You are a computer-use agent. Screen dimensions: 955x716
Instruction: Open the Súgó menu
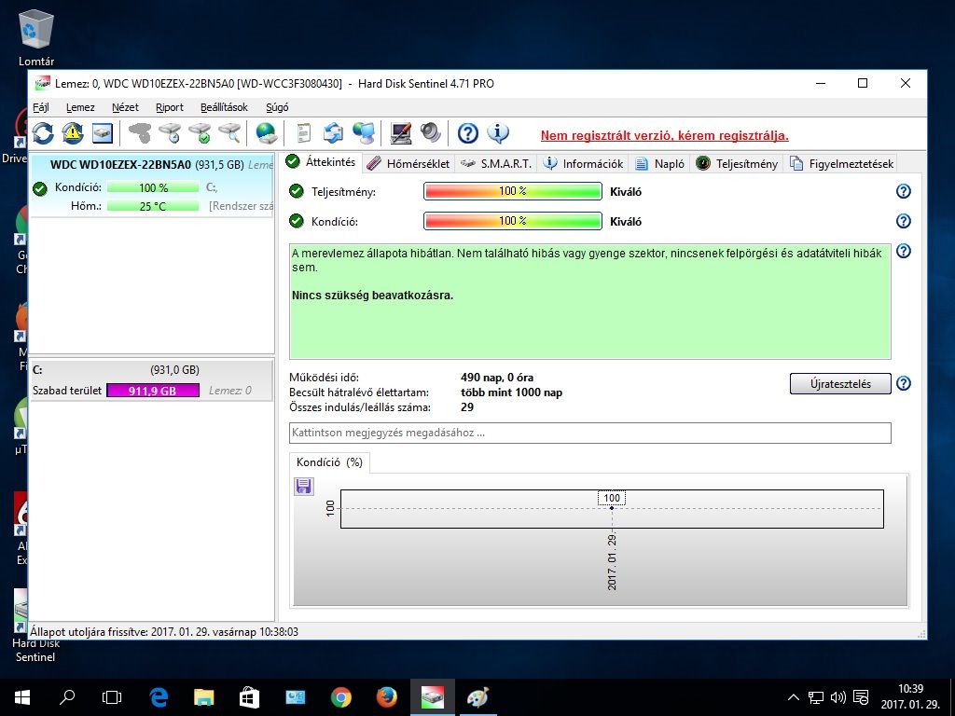click(277, 107)
